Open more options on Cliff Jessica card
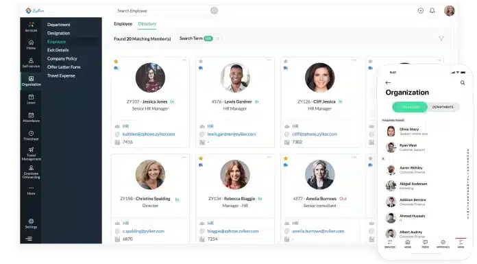 point(354,60)
